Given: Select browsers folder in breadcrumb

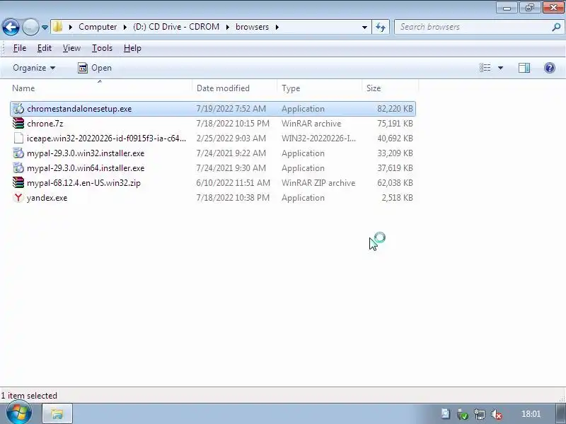Looking at the screenshot, I should 252,27.
